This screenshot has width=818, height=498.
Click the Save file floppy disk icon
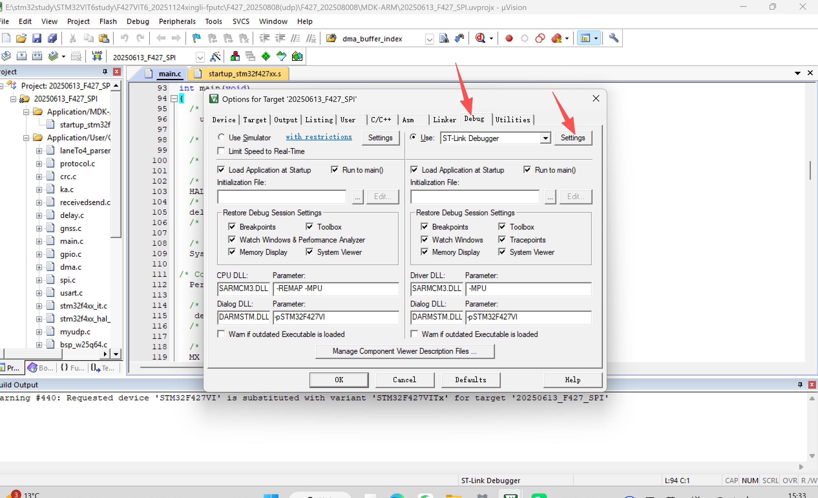pyautogui.click(x=37, y=38)
